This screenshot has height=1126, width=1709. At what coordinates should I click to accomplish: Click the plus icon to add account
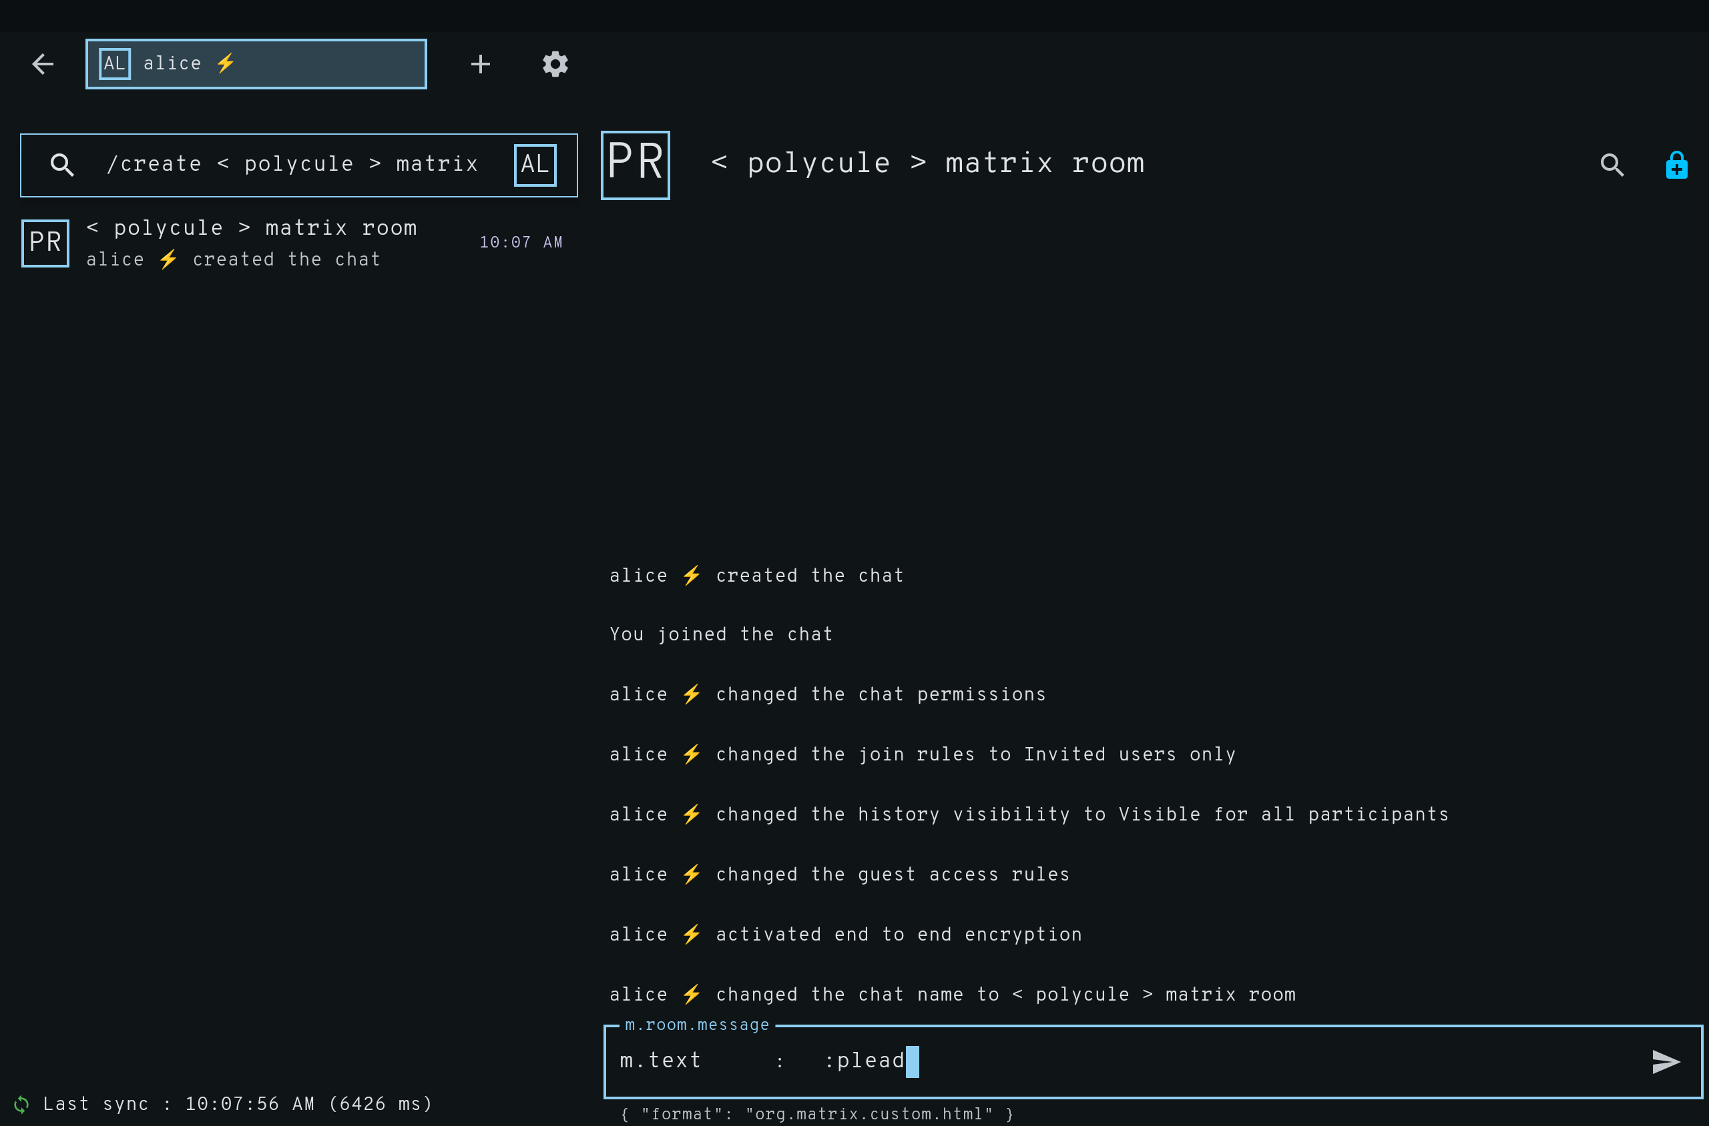(480, 64)
